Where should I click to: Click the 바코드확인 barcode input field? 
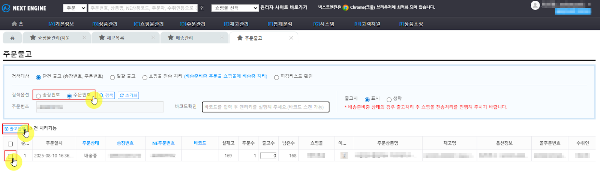pos(265,107)
